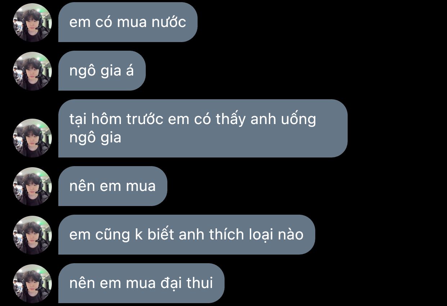This screenshot has width=447, height=306.
Task: Select the short "nên em mua" bubble
Action: pyautogui.click(x=113, y=186)
